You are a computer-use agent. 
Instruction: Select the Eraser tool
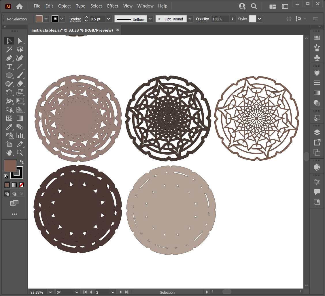(x=20, y=84)
